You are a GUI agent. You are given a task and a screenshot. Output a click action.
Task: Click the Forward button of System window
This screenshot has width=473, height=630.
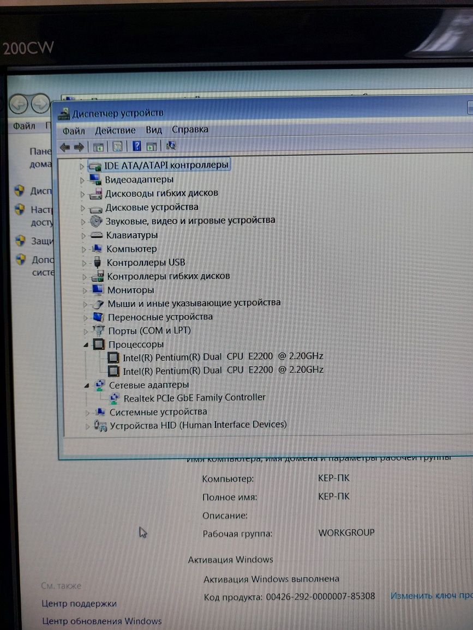click(40, 104)
